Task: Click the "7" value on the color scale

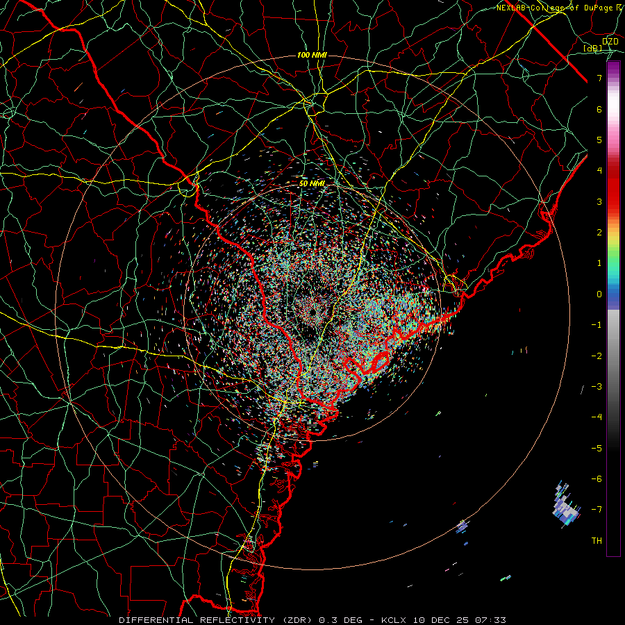Action: point(599,78)
